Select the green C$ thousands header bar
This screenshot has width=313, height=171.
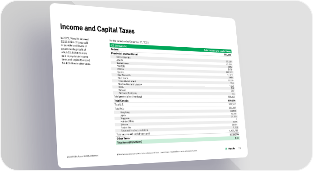(170, 48)
